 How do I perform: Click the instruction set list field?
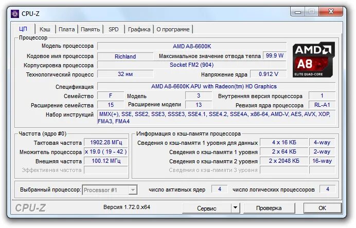coord(216,118)
